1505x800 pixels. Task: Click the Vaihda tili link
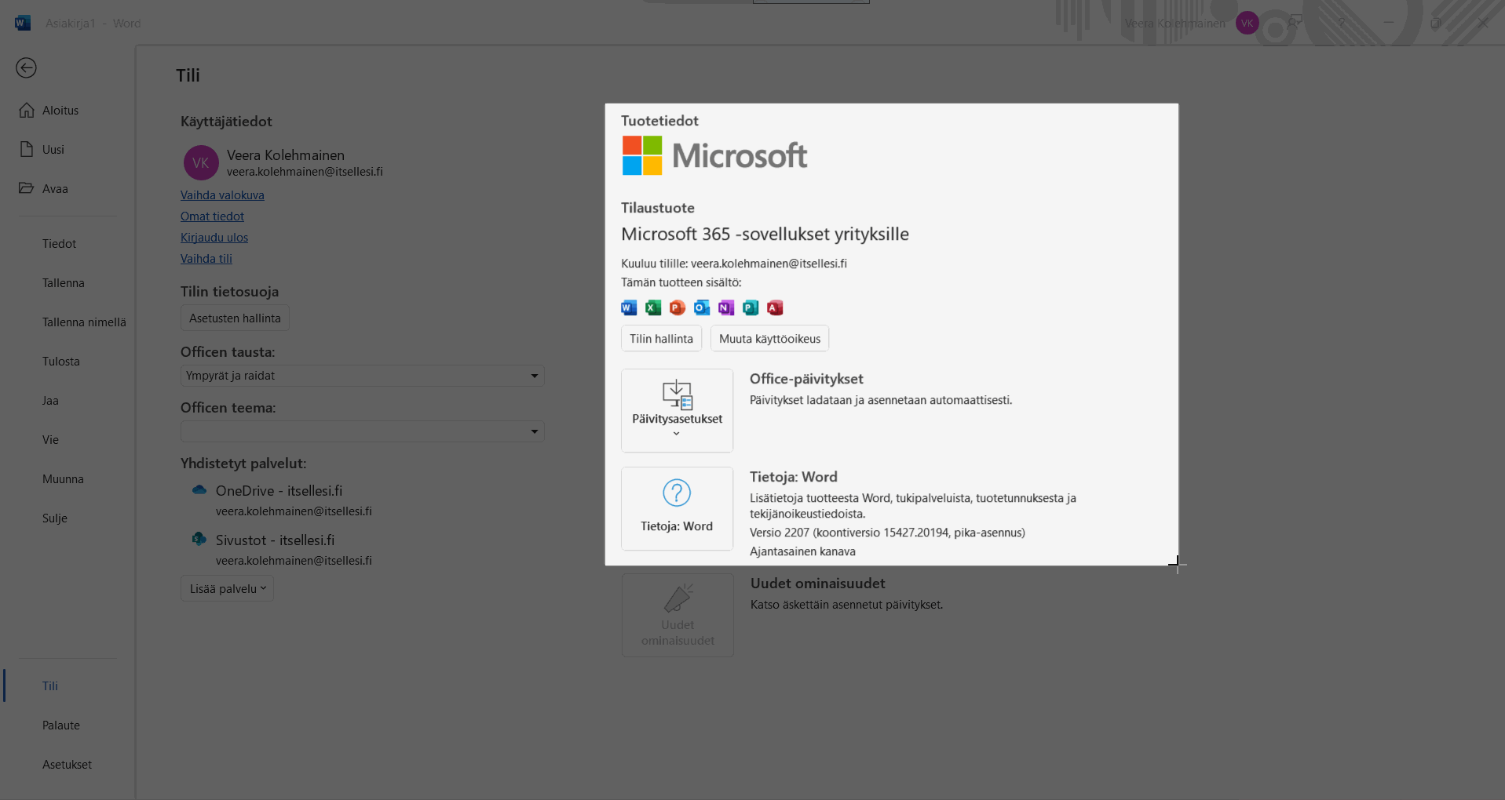[x=206, y=259]
